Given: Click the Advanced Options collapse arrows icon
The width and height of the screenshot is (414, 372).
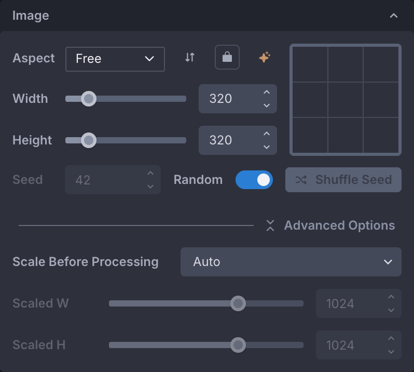Looking at the screenshot, I should pyautogui.click(x=270, y=225).
